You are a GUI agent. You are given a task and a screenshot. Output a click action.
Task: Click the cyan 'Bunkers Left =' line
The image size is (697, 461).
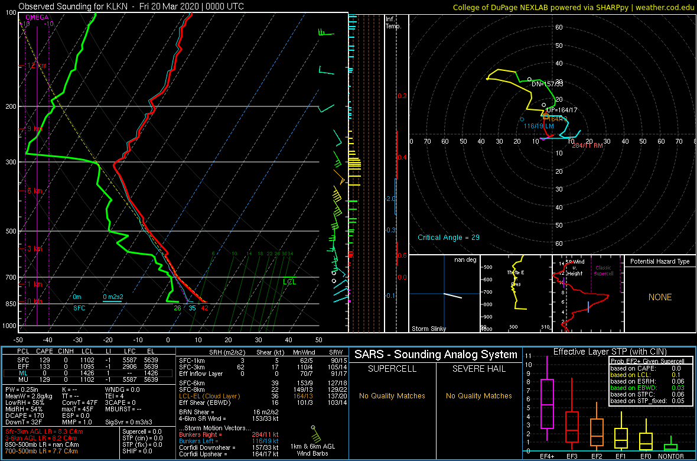pyautogui.click(x=229, y=440)
